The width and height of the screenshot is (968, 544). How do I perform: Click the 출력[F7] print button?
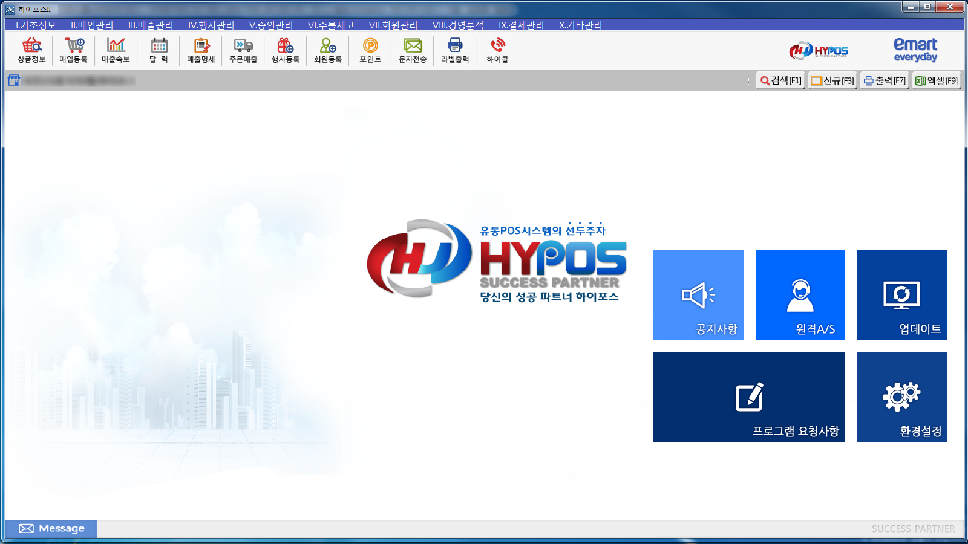click(885, 80)
